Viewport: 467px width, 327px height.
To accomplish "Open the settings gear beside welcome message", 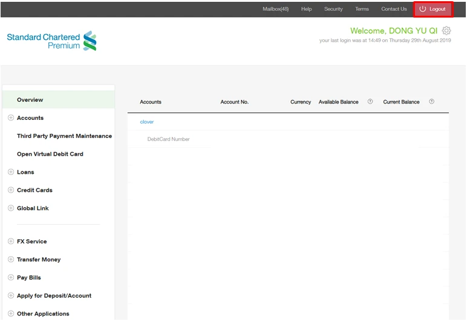I will pos(446,31).
